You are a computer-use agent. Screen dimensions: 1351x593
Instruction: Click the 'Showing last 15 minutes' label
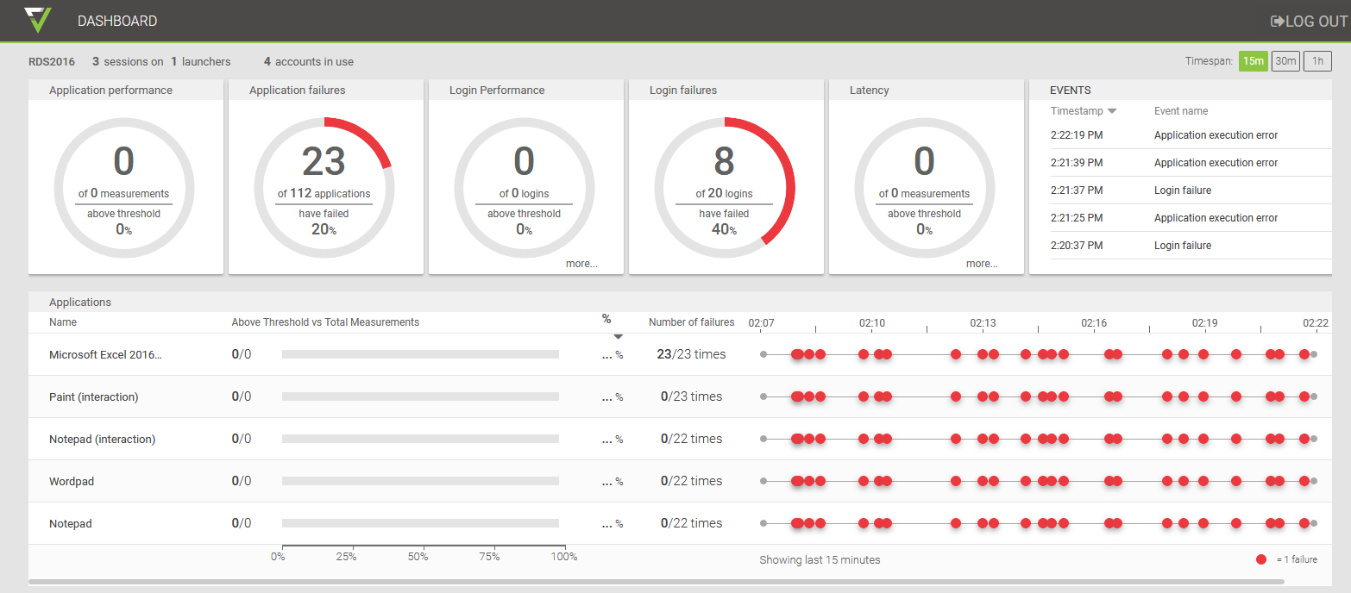point(820,560)
